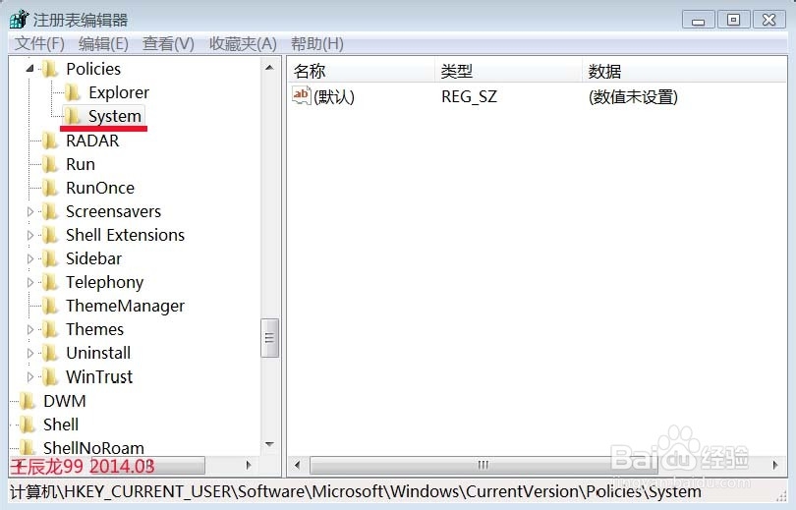Select the ShellNoRoam key label

click(x=93, y=447)
